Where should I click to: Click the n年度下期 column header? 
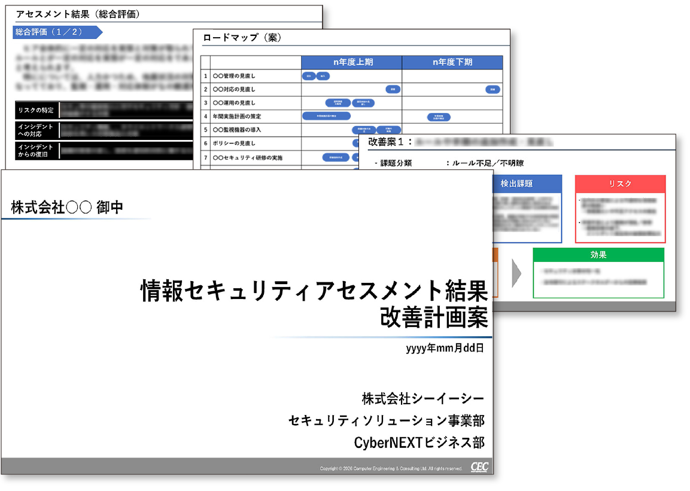[452, 62]
